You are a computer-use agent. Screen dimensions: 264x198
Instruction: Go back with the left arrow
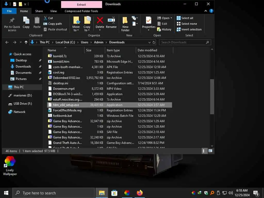[x=7, y=42]
